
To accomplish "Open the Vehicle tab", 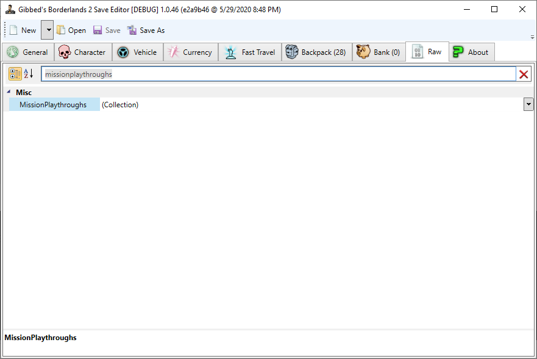I will [138, 52].
